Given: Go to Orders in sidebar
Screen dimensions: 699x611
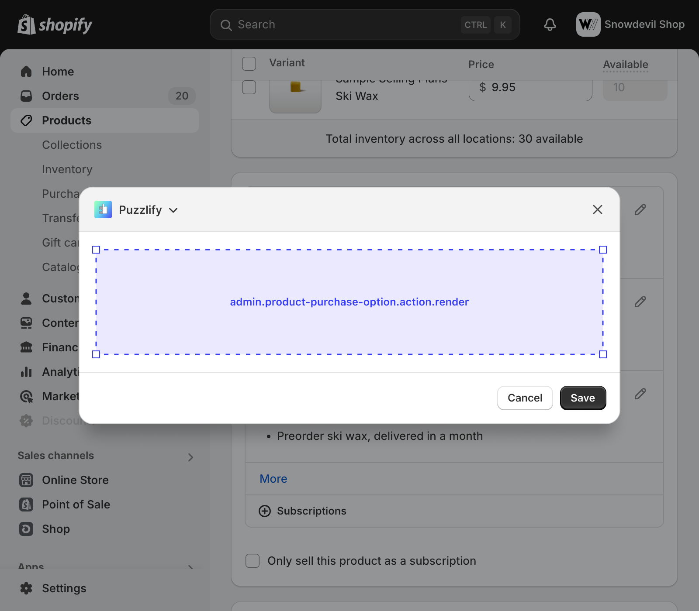Looking at the screenshot, I should click(60, 96).
